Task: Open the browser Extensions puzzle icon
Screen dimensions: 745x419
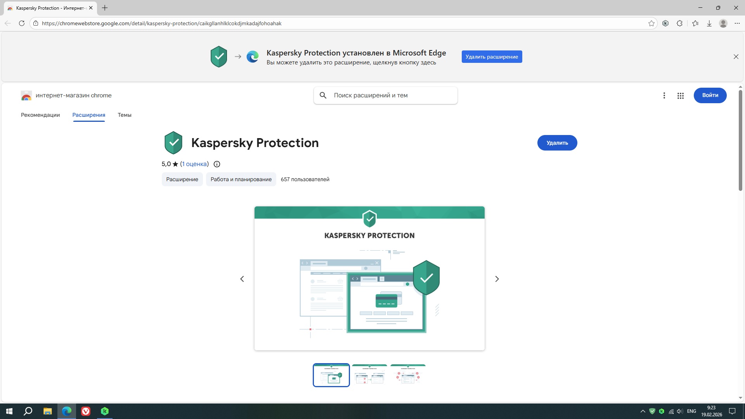Action: click(x=679, y=23)
